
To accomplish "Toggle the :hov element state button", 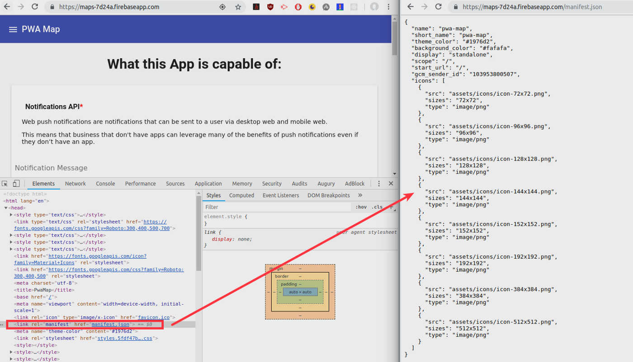I will [361, 207].
